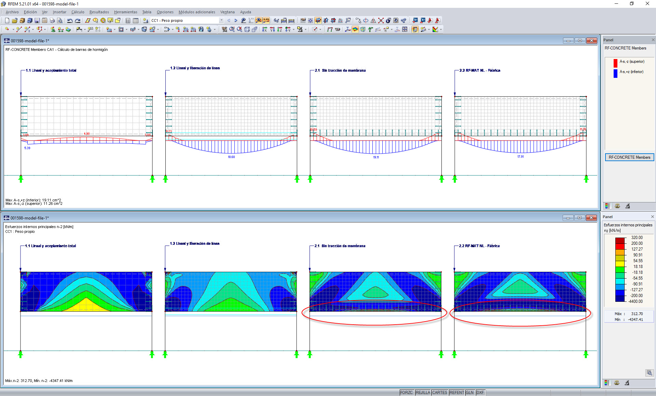
Task: Click the RF-CONCRETE Members panel button
Action: (629, 157)
